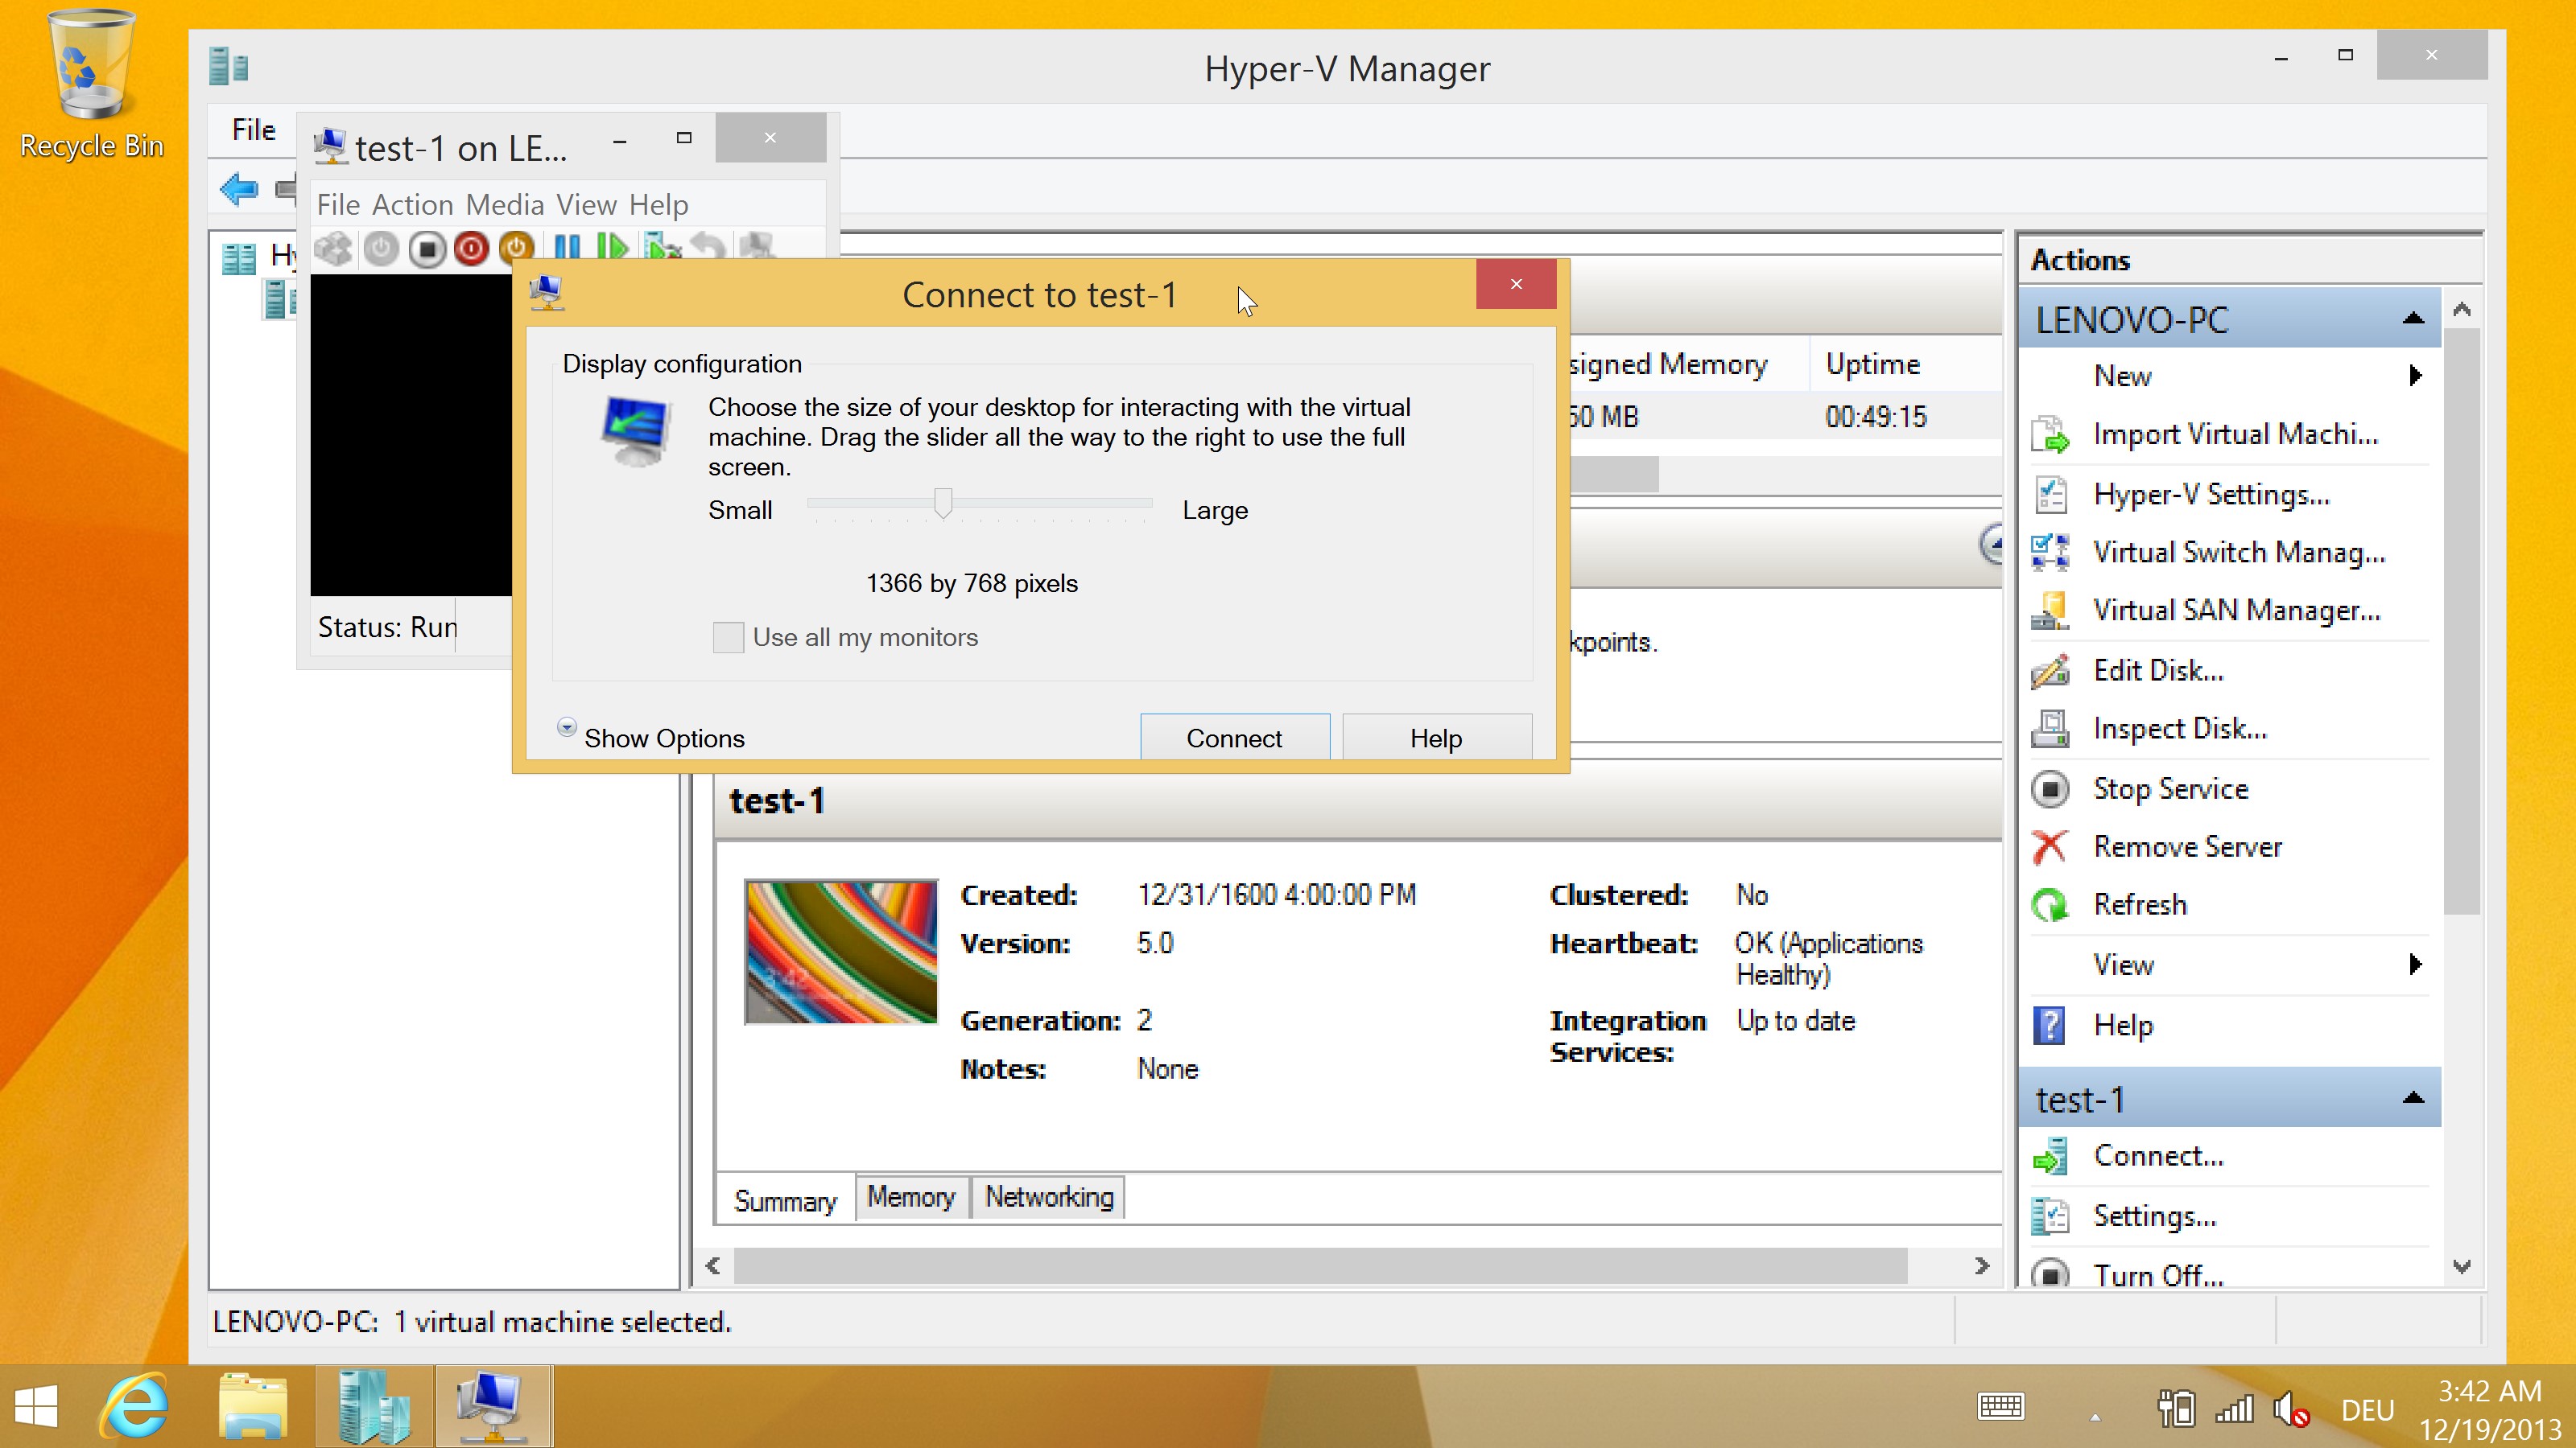Click the Inspect Disk icon
Viewport: 2576px width, 1448px height.
coord(2050,729)
